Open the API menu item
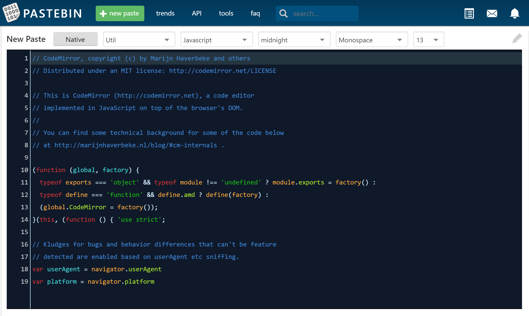 click(x=197, y=13)
